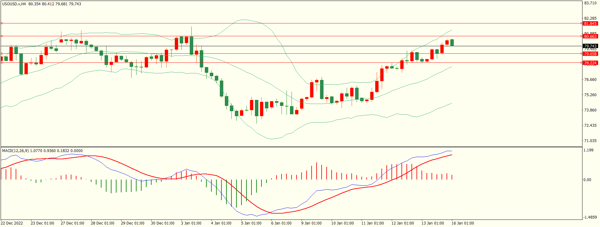Click the 9 Jan 01:00 time label

click(x=311, y=223)
